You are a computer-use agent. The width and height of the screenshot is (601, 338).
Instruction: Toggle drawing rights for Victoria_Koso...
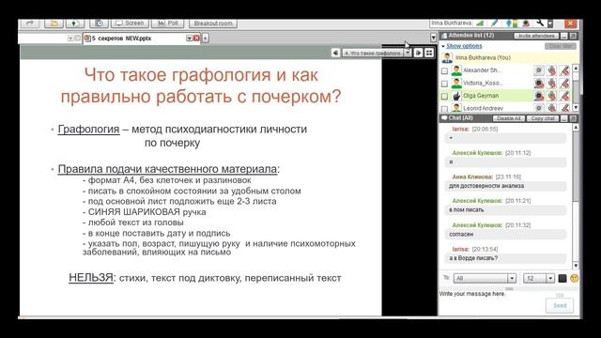[x=564, y=84]
